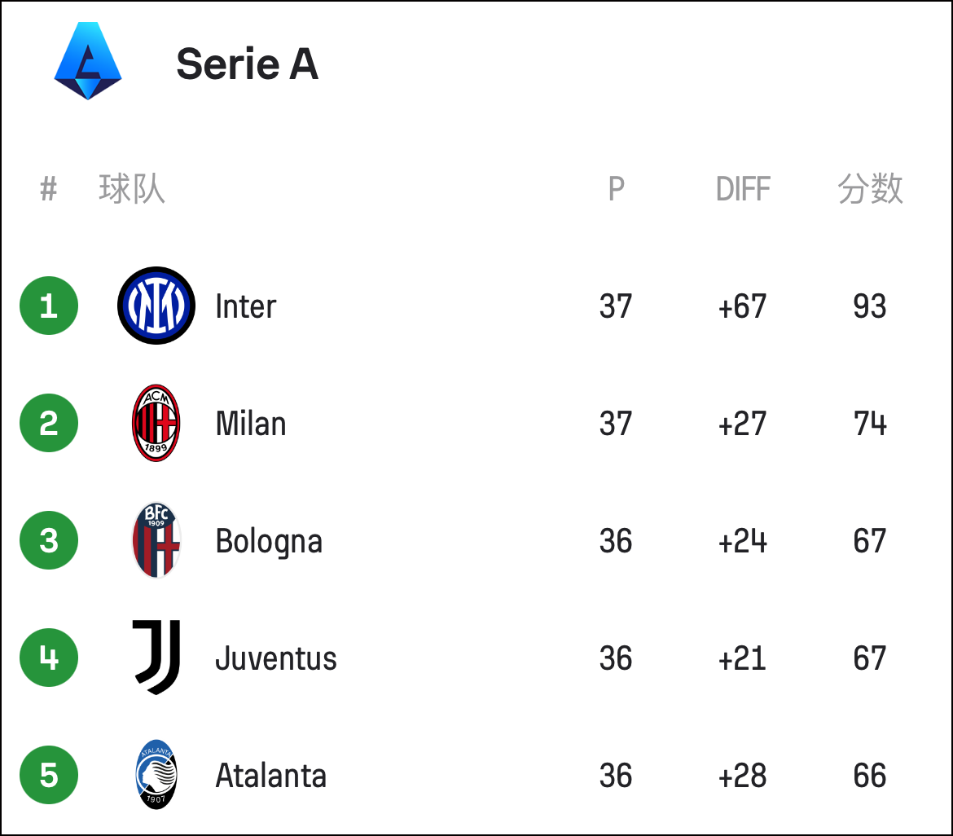Screen dimensions: 953x836
Task: Select the Juventus team name
Action: click(276, 658)
